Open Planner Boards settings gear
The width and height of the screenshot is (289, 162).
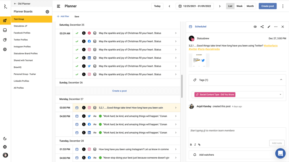[47, 12]
